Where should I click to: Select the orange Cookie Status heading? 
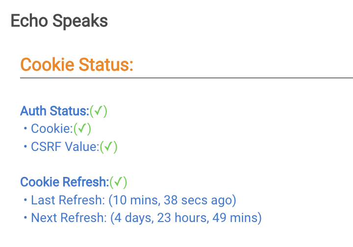pos(76,65)
